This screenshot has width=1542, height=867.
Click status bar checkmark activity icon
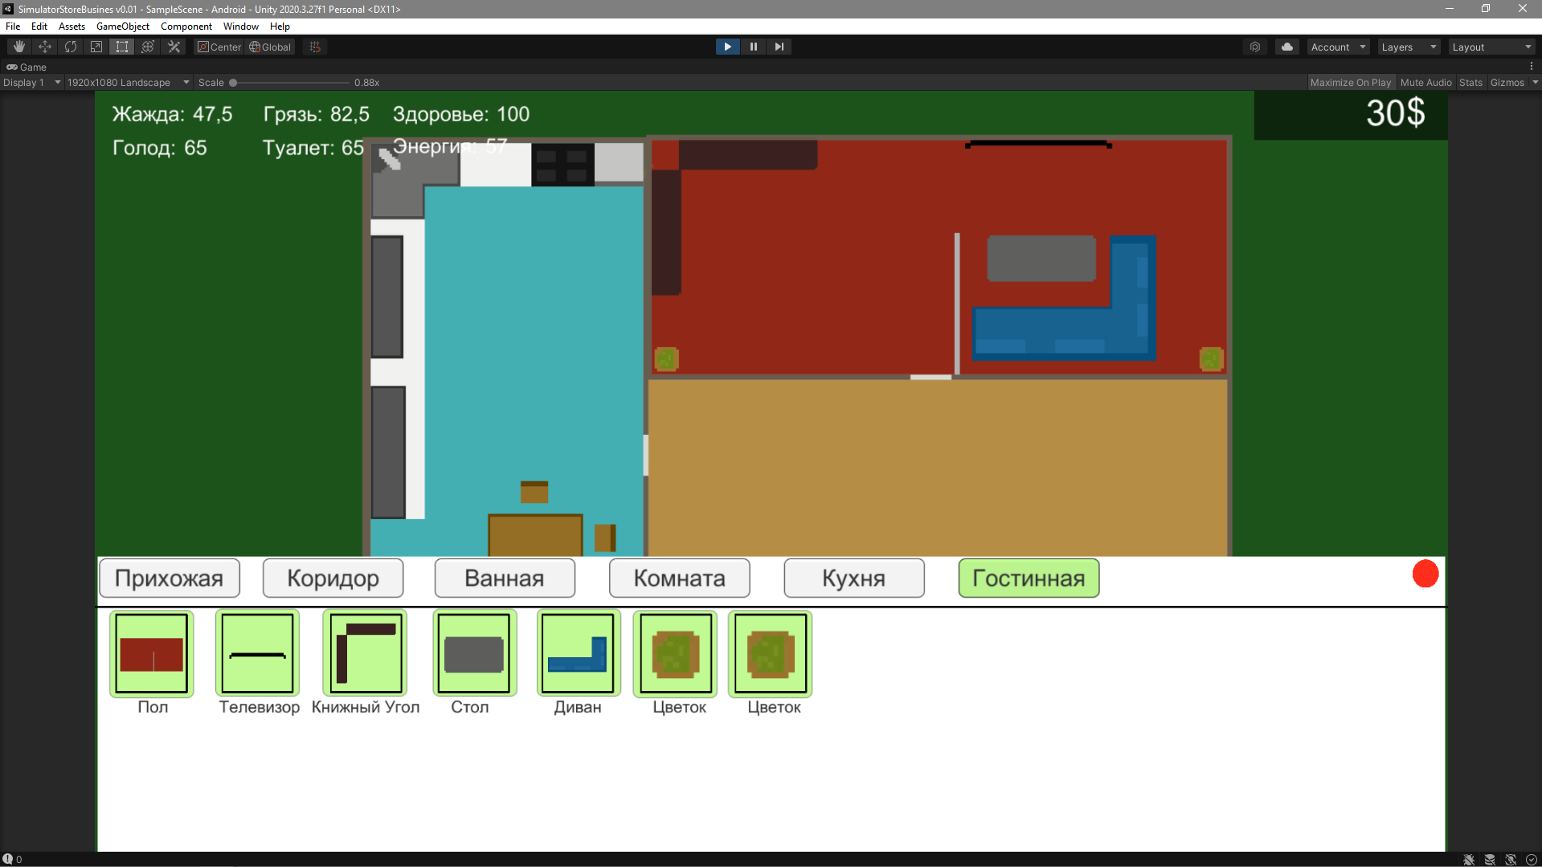(x=1532, y=859)
